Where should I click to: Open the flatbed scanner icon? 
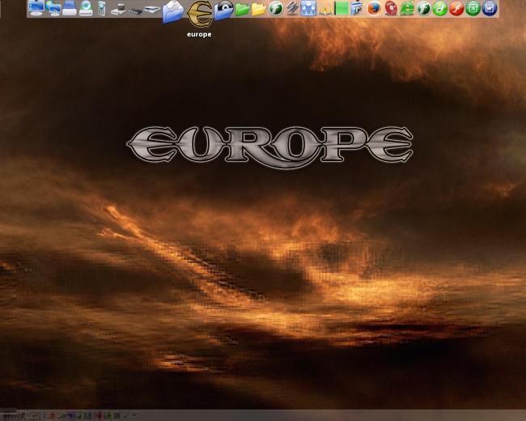(x=152, y=10)
